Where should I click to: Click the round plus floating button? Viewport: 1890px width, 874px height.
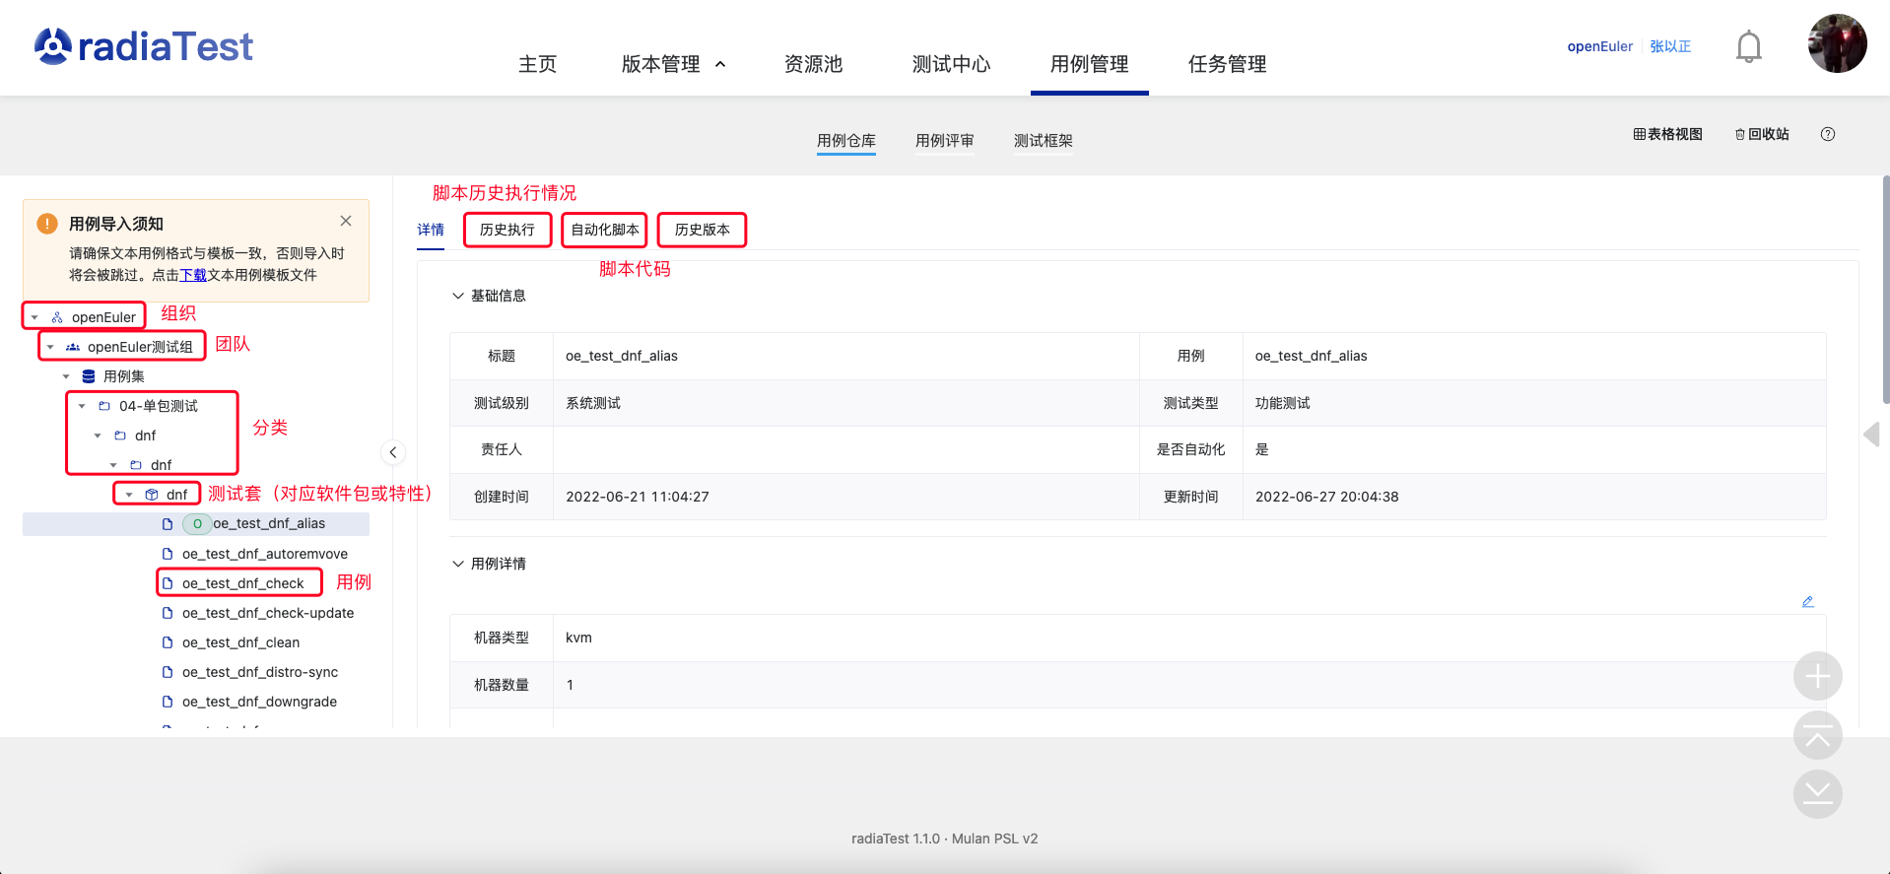point(1817,676)
